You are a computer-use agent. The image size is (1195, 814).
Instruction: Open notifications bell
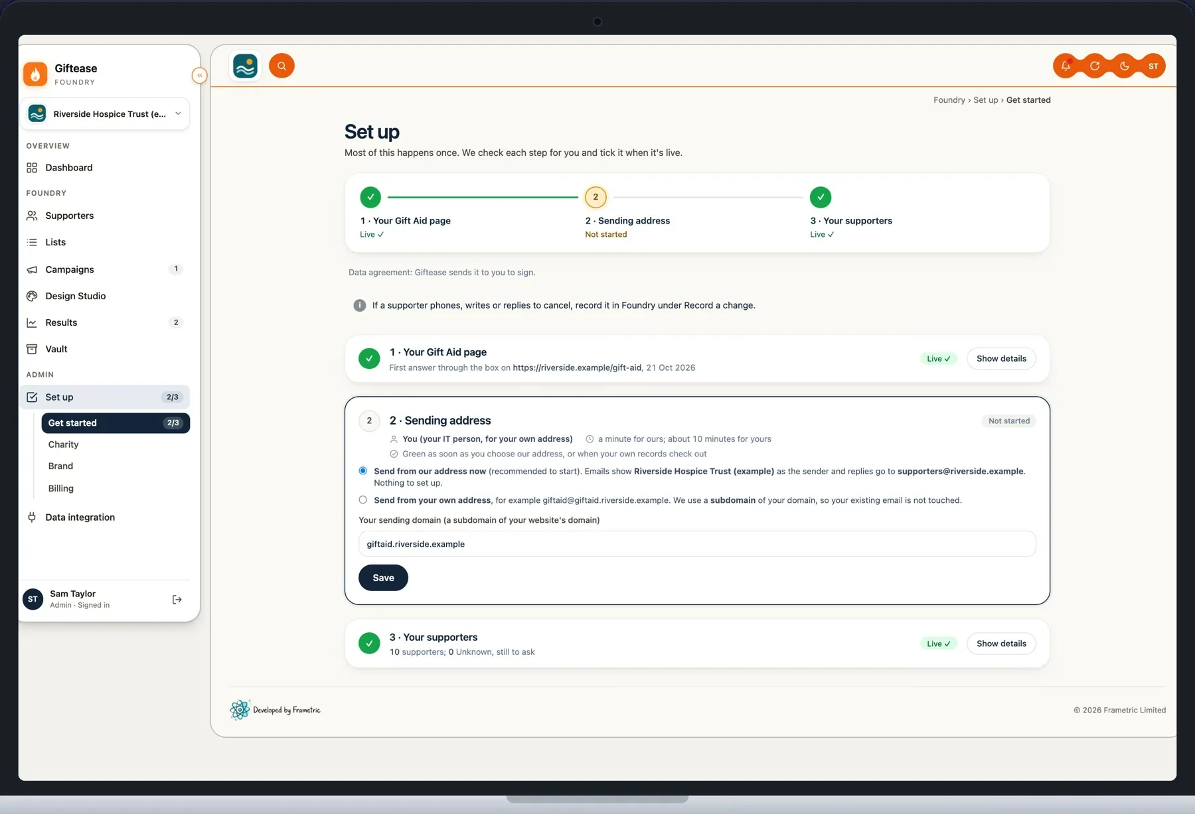tap(1066, 66)
